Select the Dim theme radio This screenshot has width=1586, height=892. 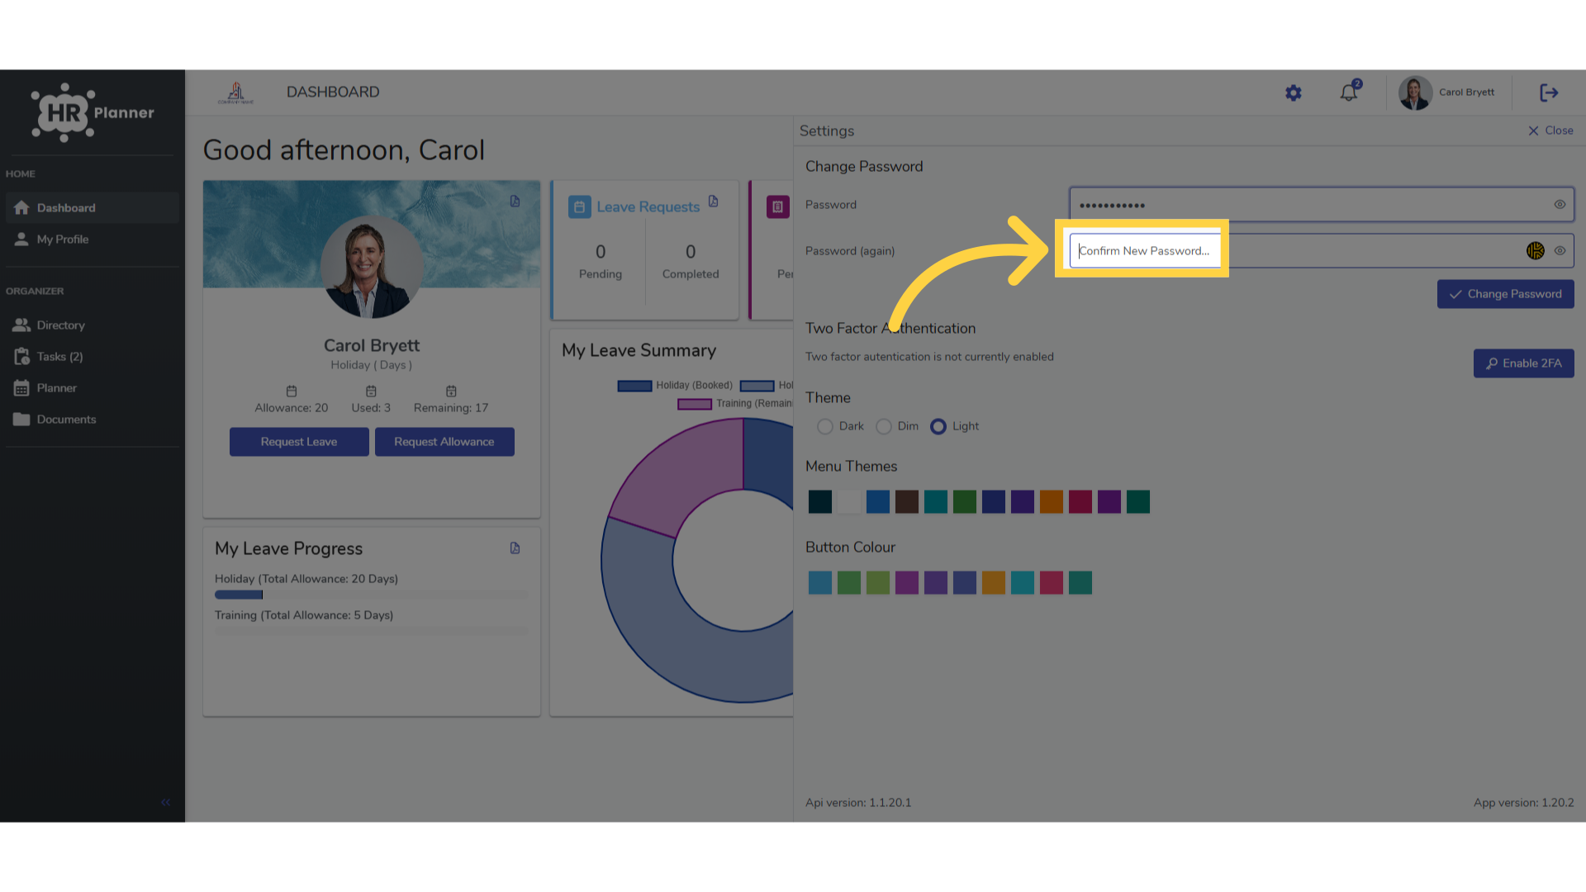tap(884, 426)
